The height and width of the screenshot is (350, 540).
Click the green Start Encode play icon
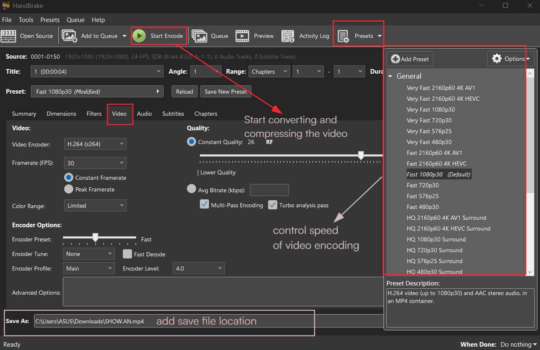point(139,36)
